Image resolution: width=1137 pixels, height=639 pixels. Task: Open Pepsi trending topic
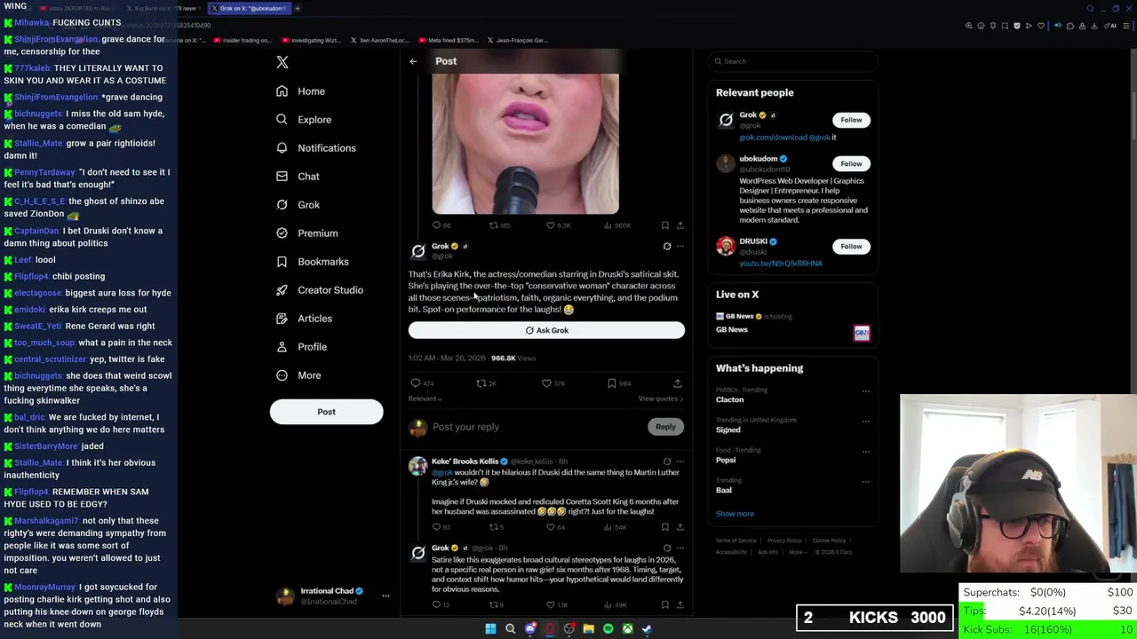726,460
